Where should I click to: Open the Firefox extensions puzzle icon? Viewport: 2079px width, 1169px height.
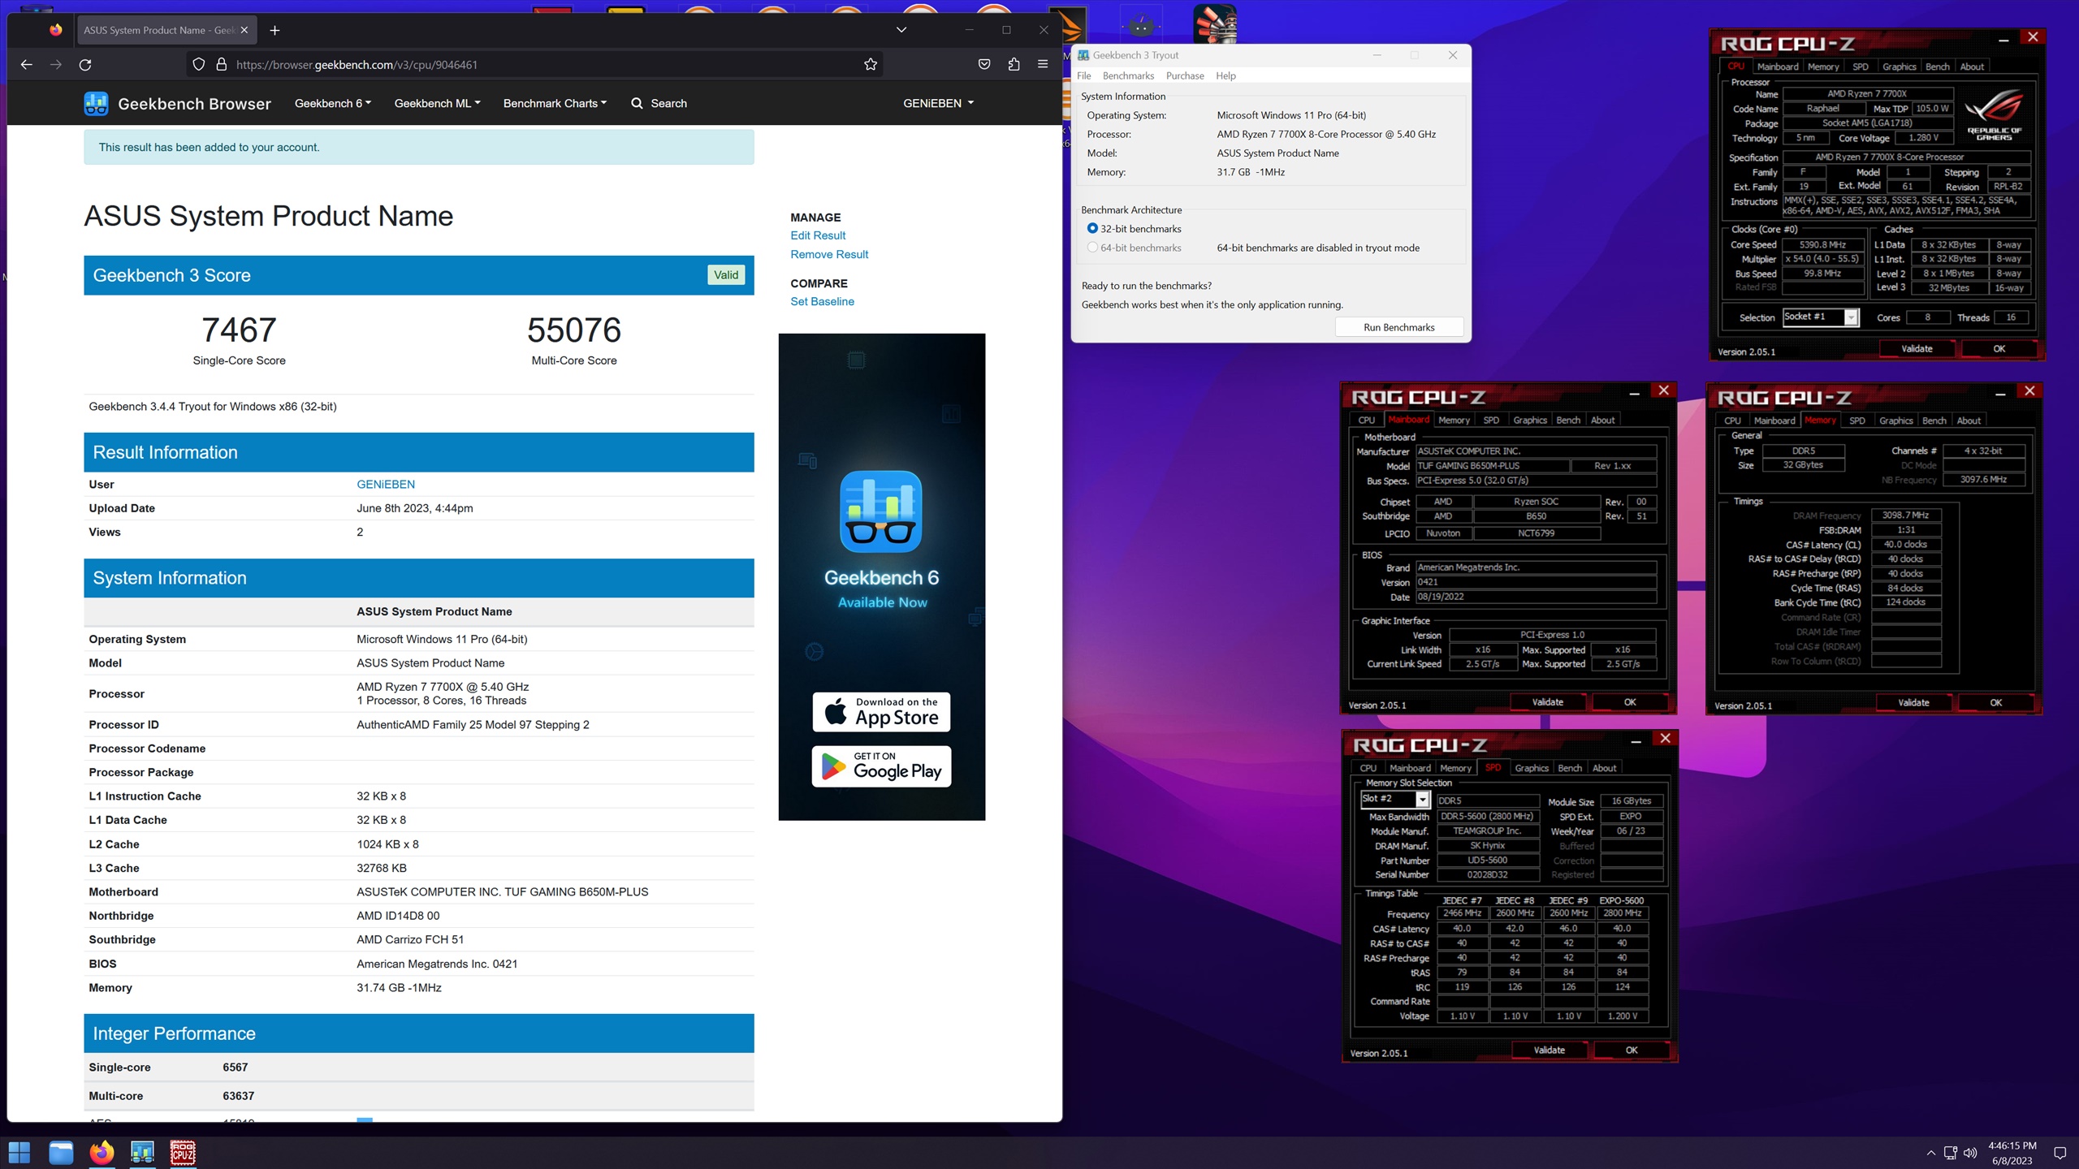pyautogui.click(x=1014, y=65)
